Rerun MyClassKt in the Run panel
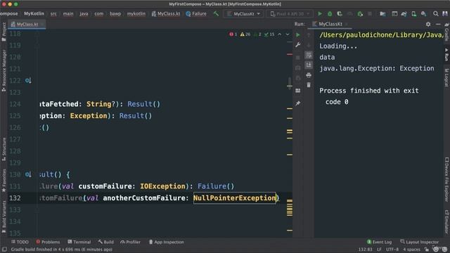Viewport: 450px width, 253px height. click(298, 34)
